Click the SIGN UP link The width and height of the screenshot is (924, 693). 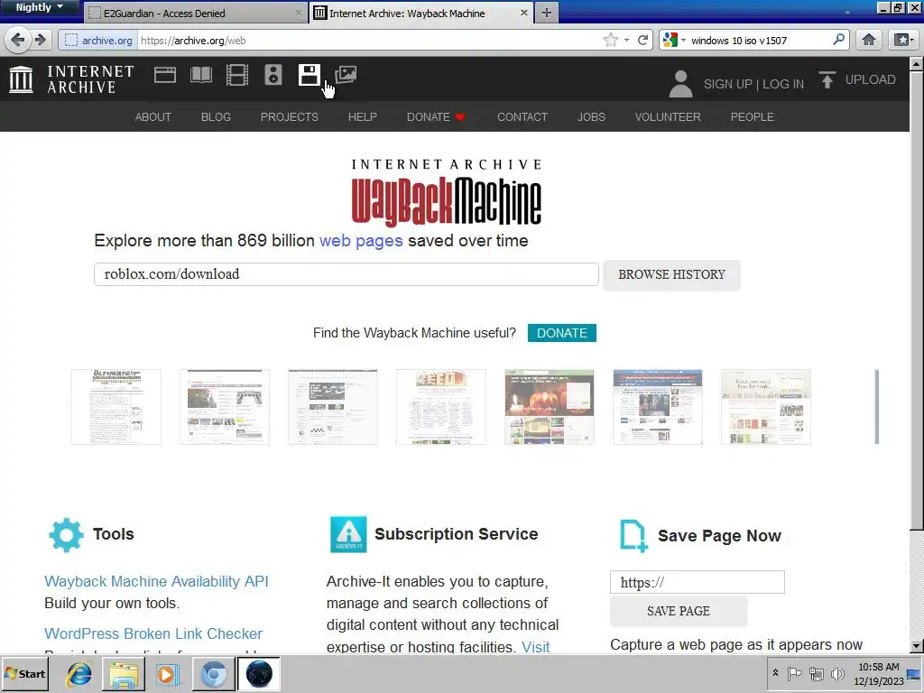click(x=728, y=84)
